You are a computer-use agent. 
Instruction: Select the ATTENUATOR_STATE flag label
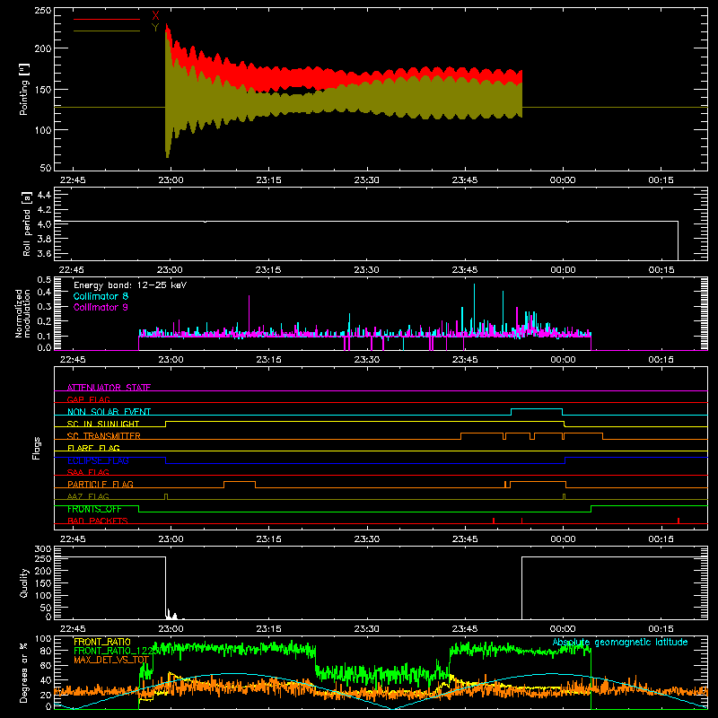tap(109, 388)
